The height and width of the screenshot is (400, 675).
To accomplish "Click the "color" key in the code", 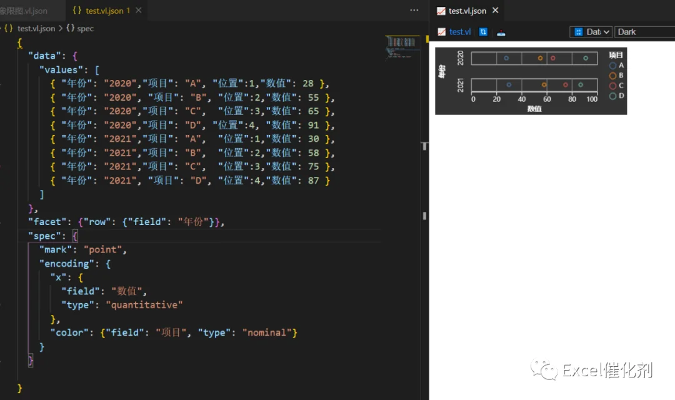I will pos(69,332).
